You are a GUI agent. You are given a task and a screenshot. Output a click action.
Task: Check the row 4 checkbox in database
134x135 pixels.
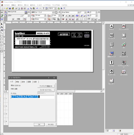pos(5,121)
